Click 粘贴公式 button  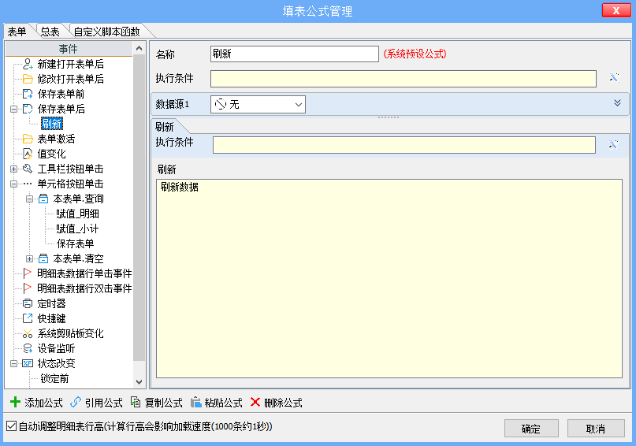click(x=216, y=403)
